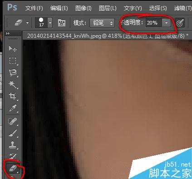Open the 文件(F) menu

point(34,8)
